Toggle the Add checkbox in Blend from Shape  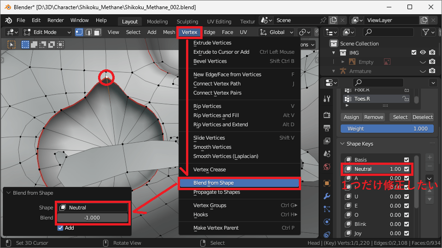point(60,228)
